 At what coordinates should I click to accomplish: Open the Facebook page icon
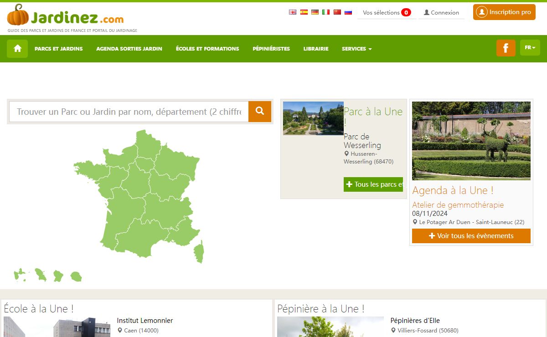coord(506,48)
